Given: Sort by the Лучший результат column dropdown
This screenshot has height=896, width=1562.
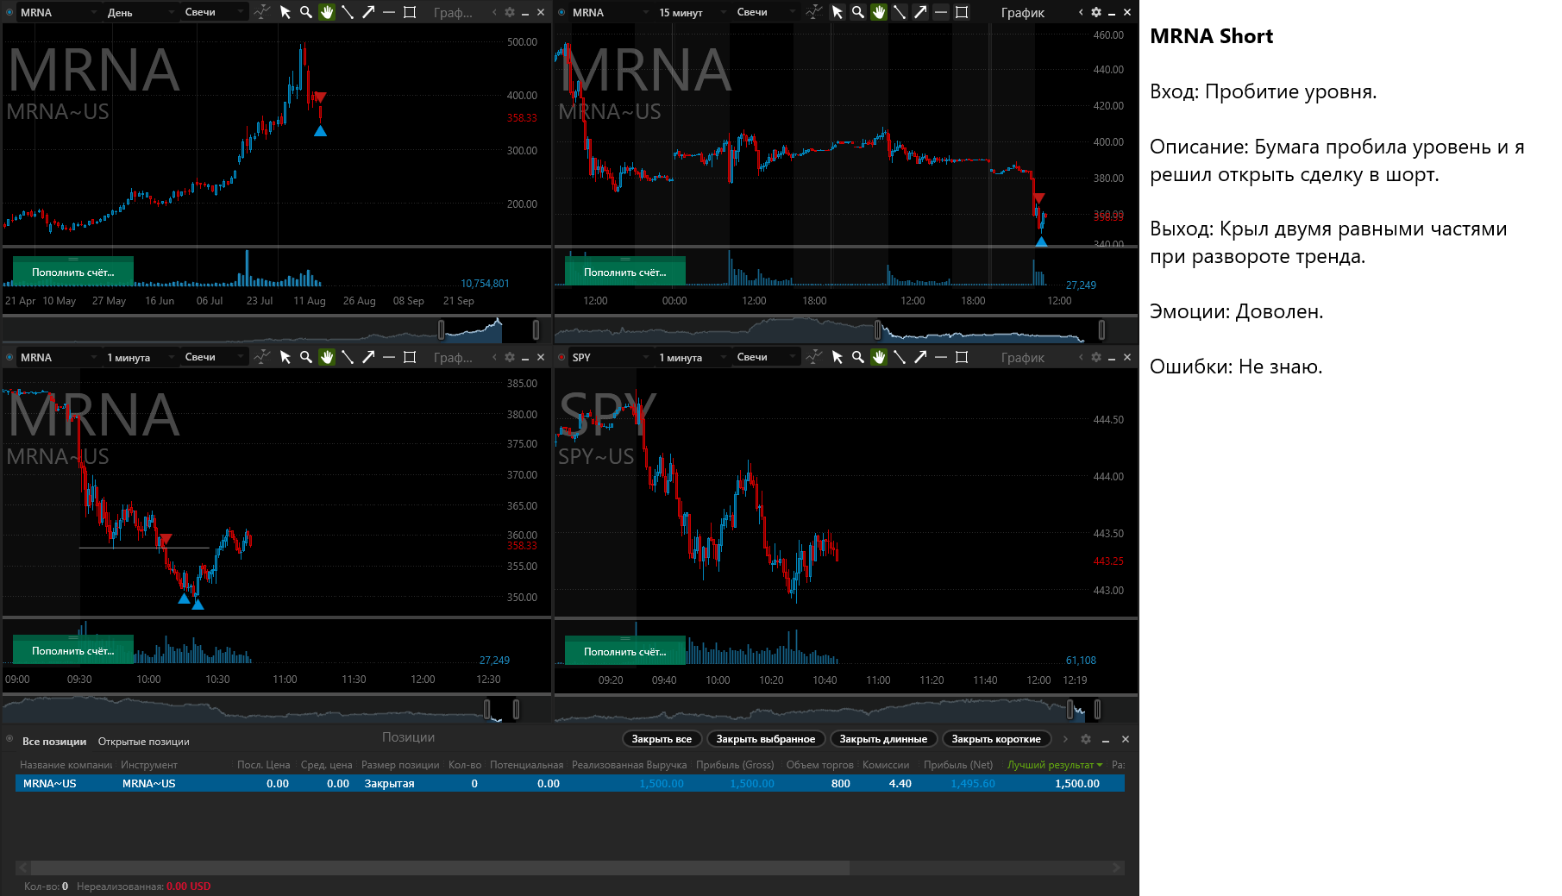Looking at the screenshot, I should pos(1055,765).
